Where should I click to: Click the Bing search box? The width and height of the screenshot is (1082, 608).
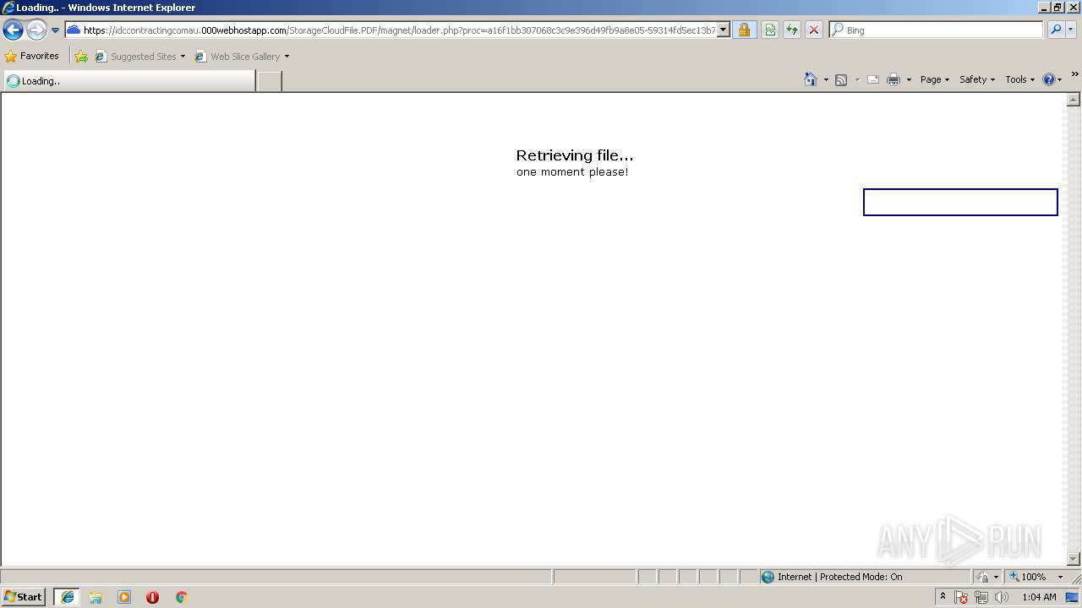pos(937,30)
